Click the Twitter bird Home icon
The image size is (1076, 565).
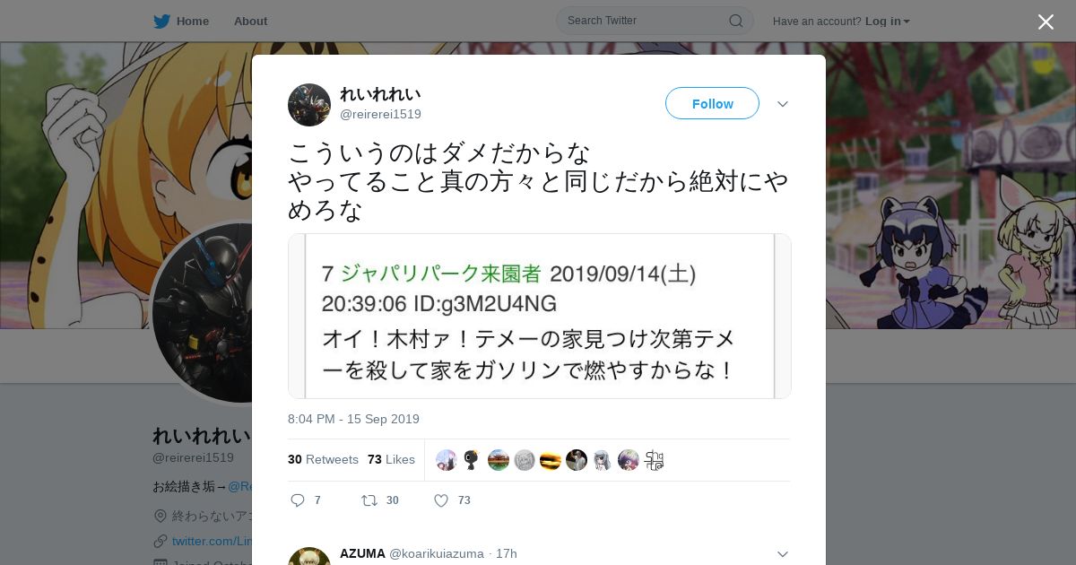[x=161, y=21]
